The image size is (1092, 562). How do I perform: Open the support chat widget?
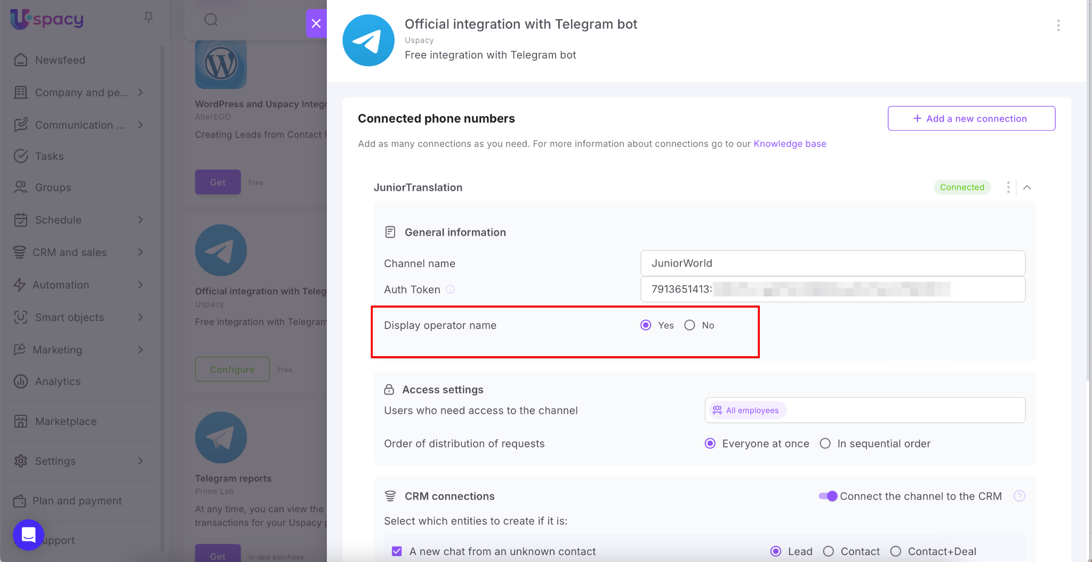coord(28,534)
